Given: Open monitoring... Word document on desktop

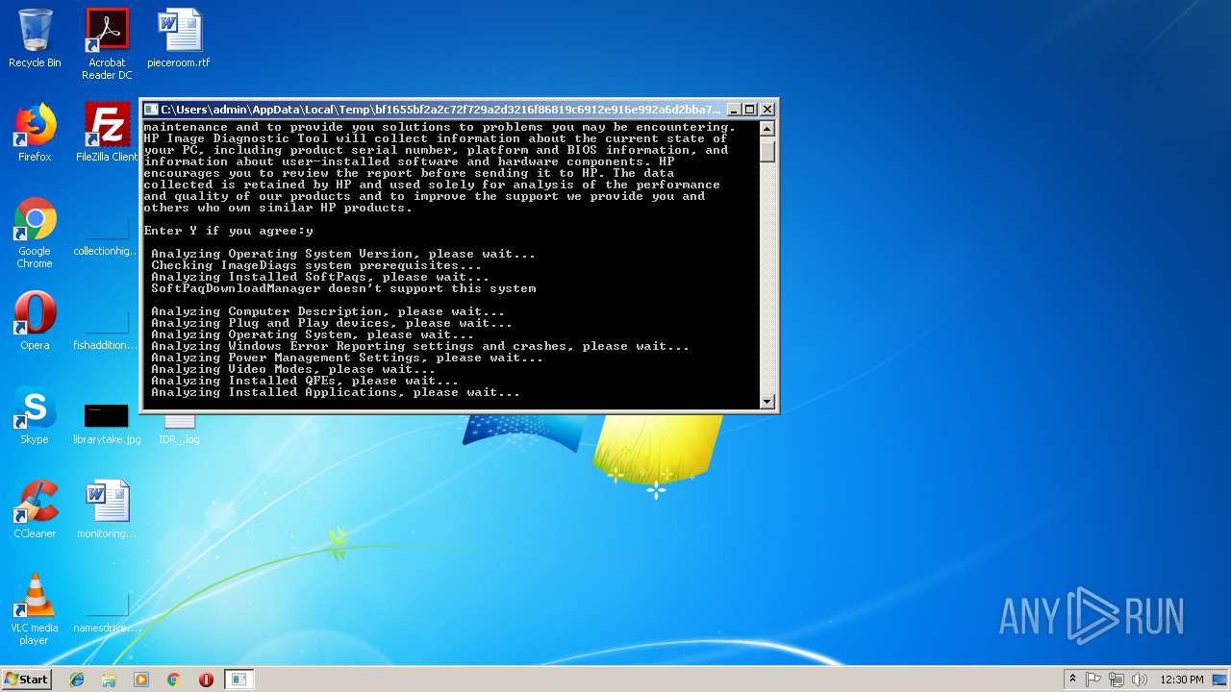Looking at the screenshot, I should 107,509.
